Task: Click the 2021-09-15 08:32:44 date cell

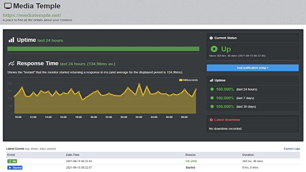Action: click(x=79, y=161)
